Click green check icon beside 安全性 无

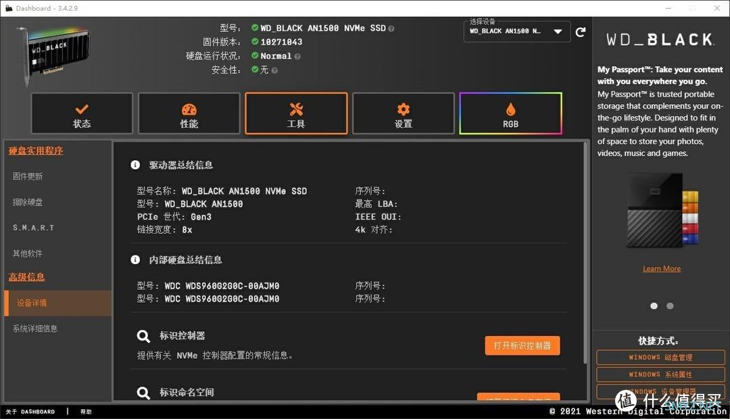pyautogui.click(x=255, y=70)
